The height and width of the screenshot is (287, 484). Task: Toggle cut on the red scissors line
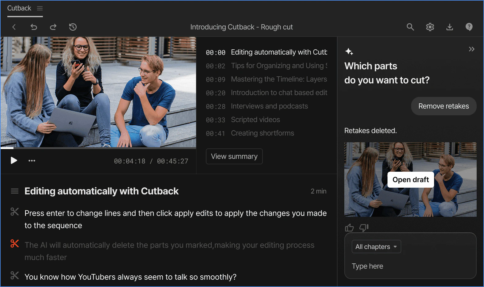[15, 244]
